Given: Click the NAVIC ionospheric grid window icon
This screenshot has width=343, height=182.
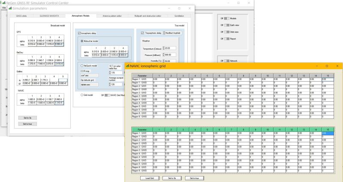Looking at the screenshot, I should coord(128,66).
